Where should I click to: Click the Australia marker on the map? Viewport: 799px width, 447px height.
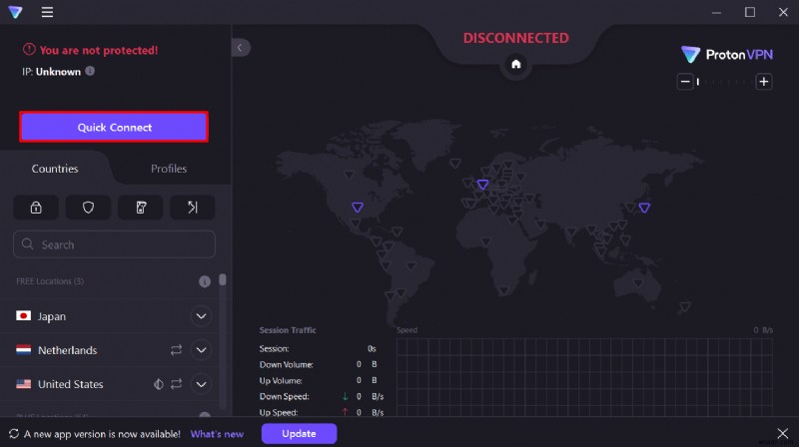coord(638,282)
